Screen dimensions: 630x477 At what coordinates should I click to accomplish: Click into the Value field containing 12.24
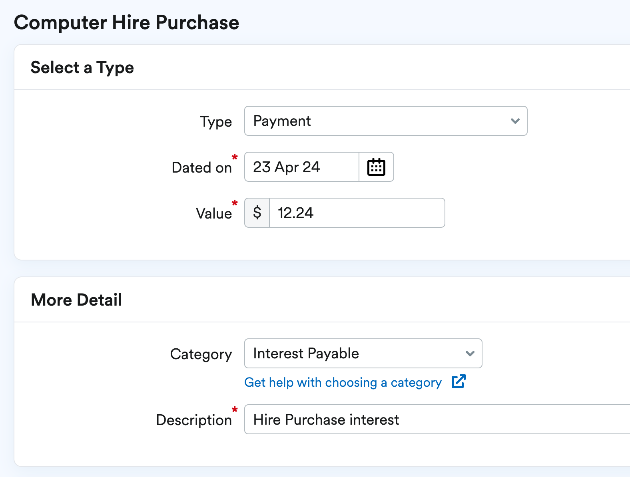tap(357, 213)
